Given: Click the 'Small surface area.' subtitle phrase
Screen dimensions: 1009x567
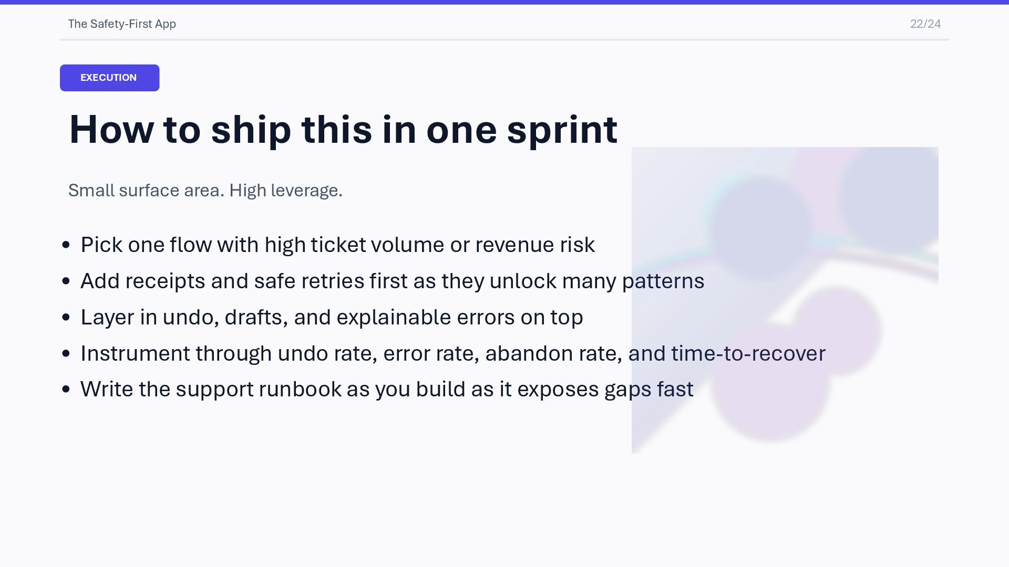Looking at the screenshot, I should click(146, 190).
